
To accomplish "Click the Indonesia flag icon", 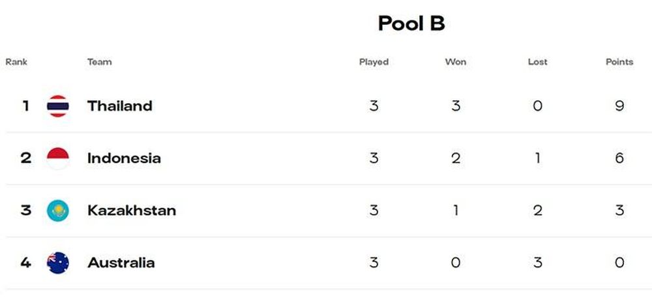I will (58, 158).
